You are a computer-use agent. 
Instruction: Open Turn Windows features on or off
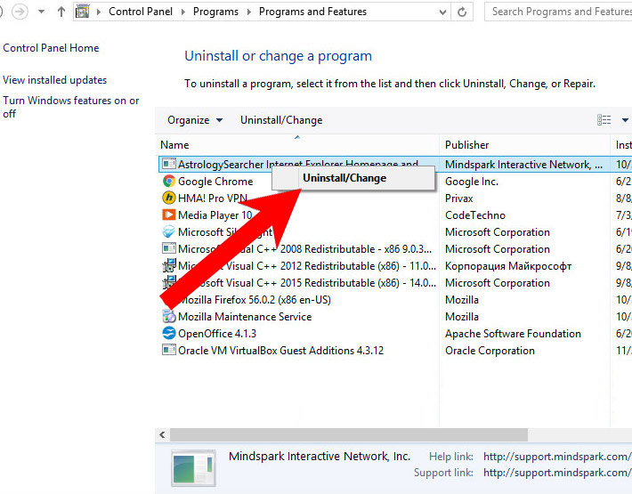tap(71, 107)
